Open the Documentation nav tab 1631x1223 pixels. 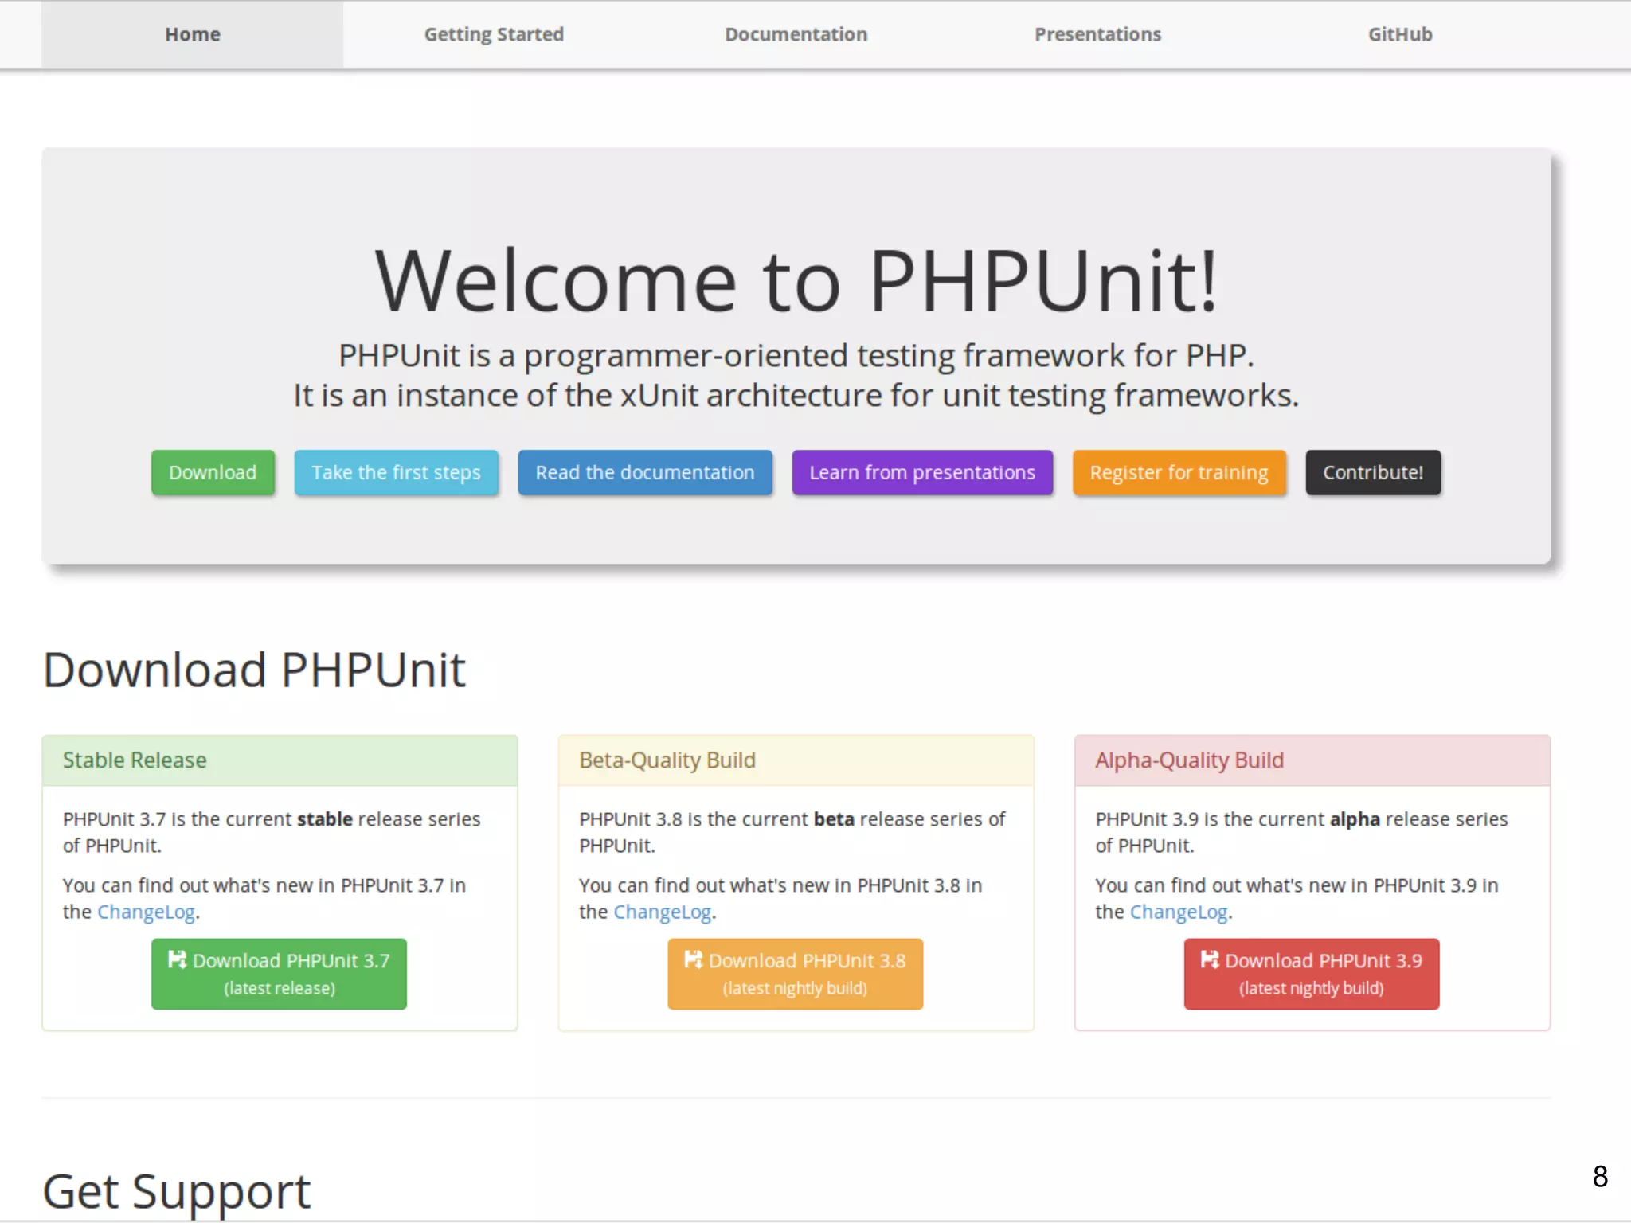(x=796, y=34)
